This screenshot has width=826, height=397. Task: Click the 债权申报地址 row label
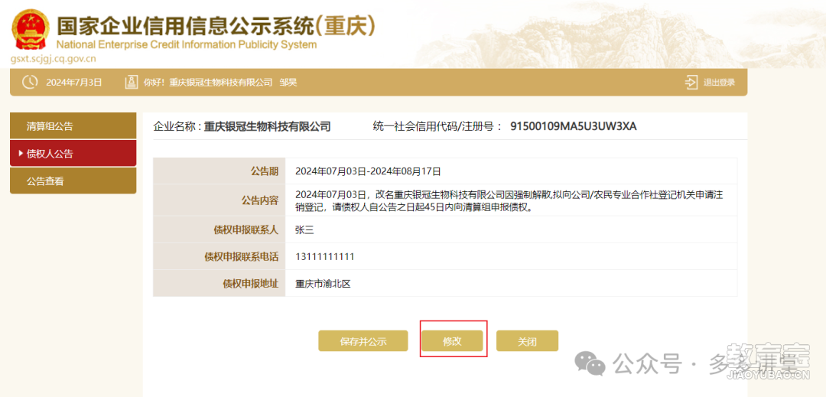[x=250, y=284]
